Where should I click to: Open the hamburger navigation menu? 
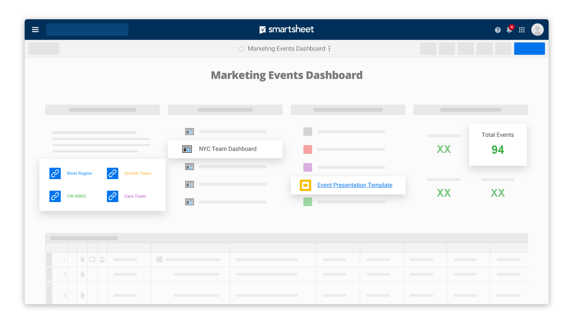point(35,30)
